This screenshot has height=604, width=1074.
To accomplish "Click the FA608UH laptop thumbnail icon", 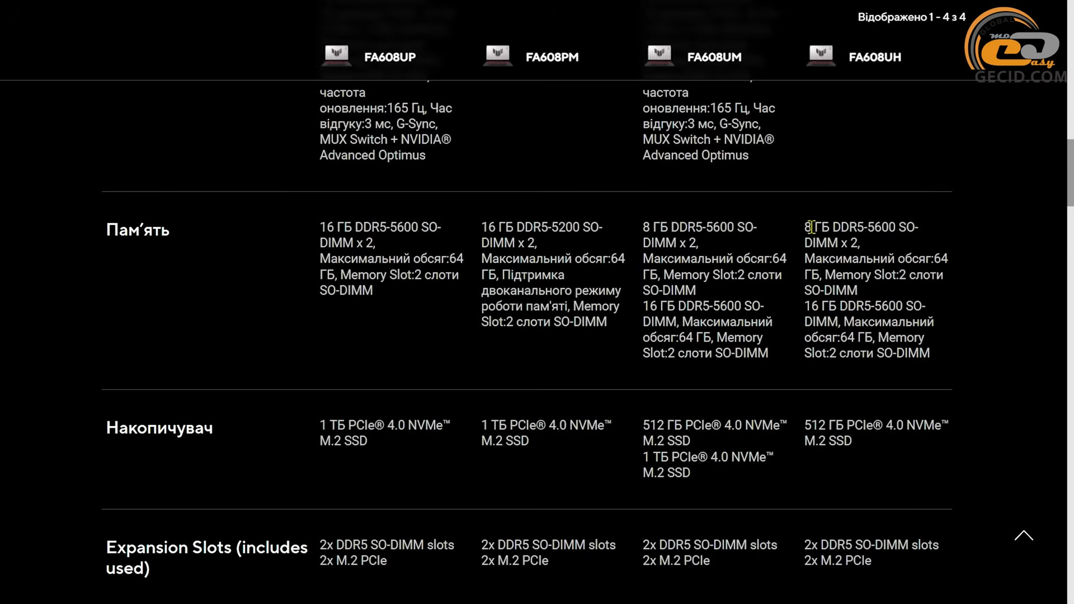I will coord(821,56).
